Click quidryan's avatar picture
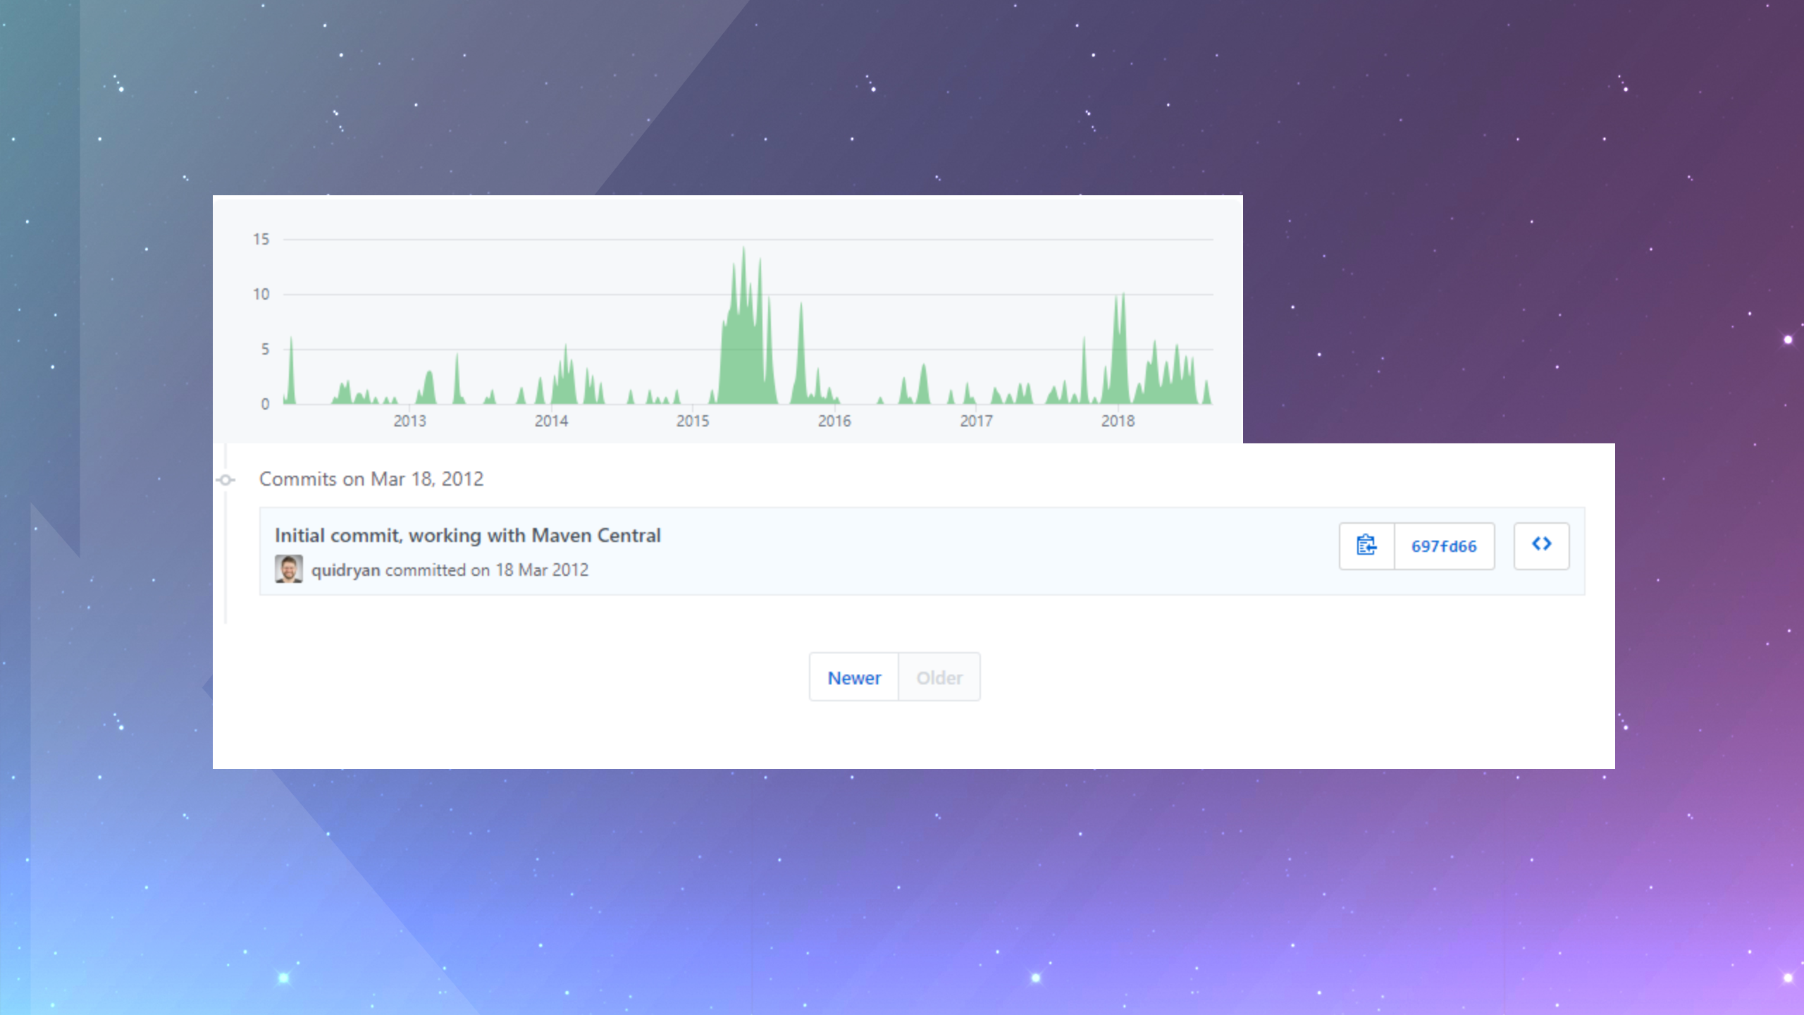This screenshot has height=1015, width=1804. [x=288, y=569]
